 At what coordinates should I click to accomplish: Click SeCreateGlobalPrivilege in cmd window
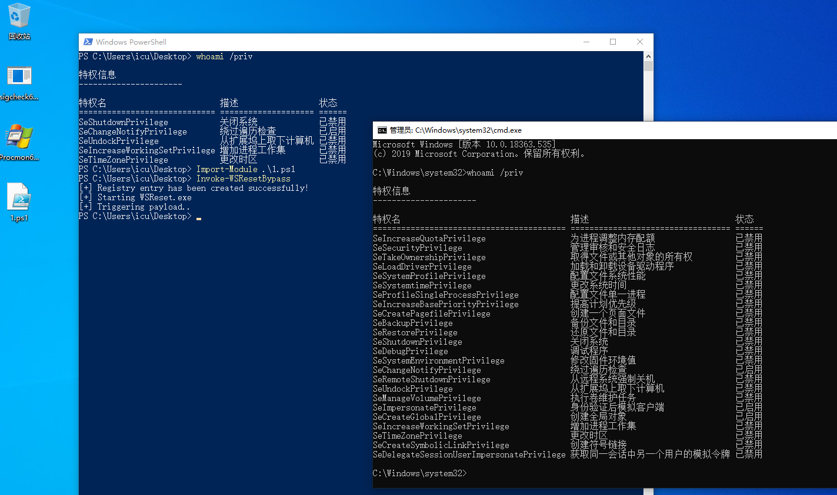point(427,417)
